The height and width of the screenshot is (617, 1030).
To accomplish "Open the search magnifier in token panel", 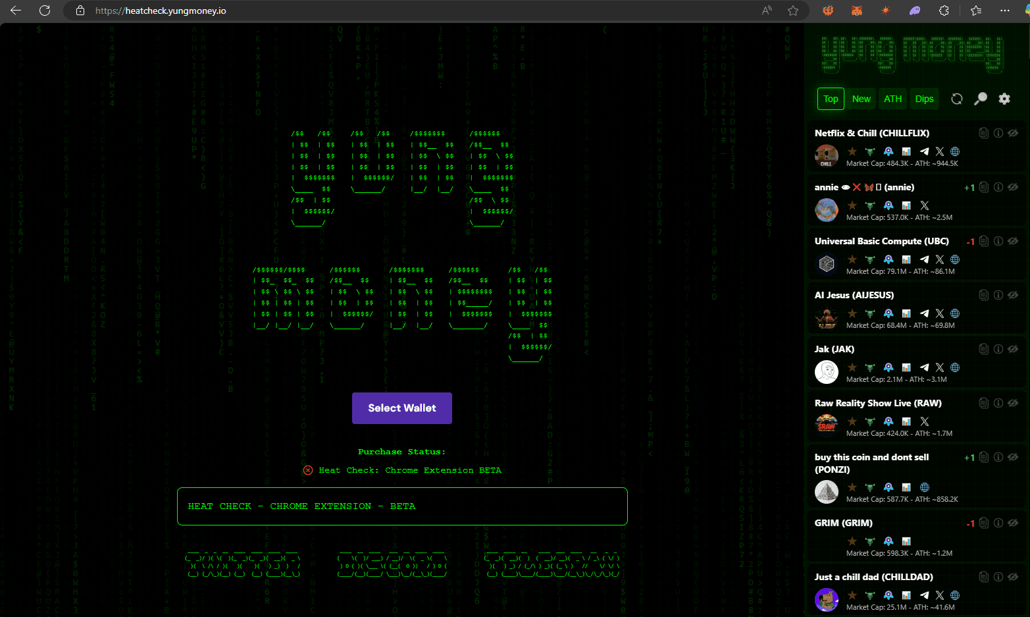I will click(x=981, y=99).
